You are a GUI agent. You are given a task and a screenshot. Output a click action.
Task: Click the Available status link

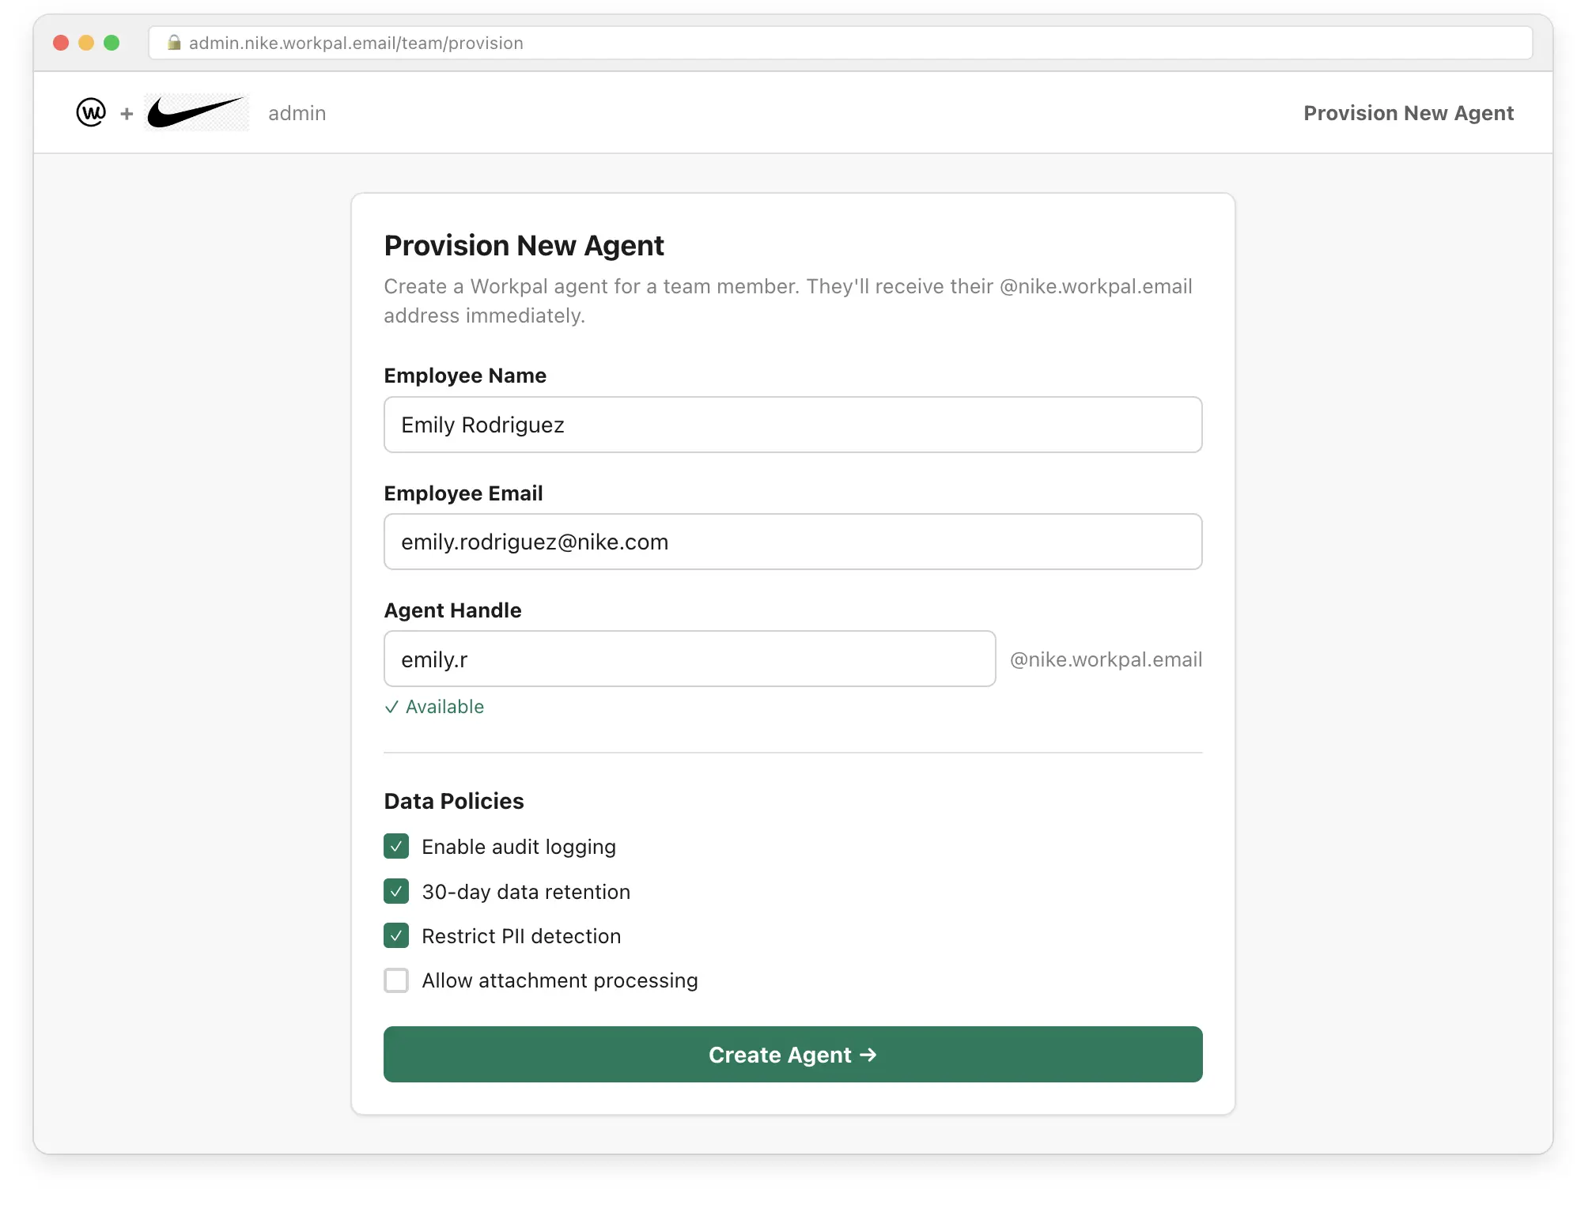[x=444, y=707]
